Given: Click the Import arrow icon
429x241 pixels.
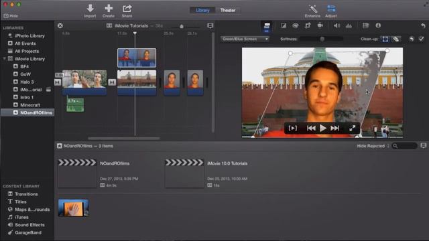Looking at the screenshot, I should click(90, 9).
